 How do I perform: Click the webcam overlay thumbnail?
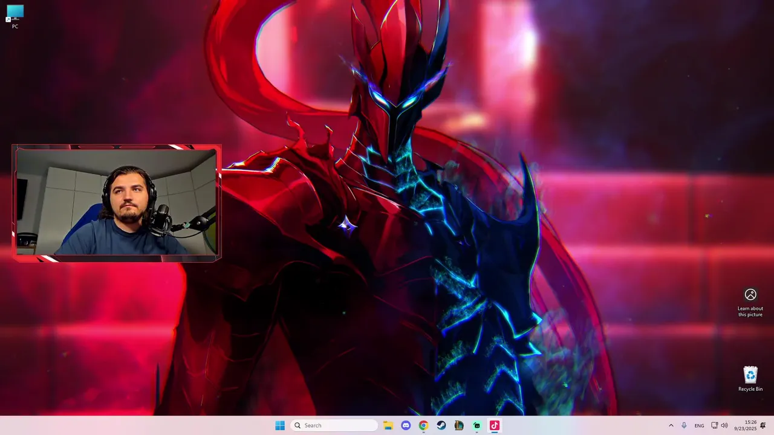pos(117,202)
